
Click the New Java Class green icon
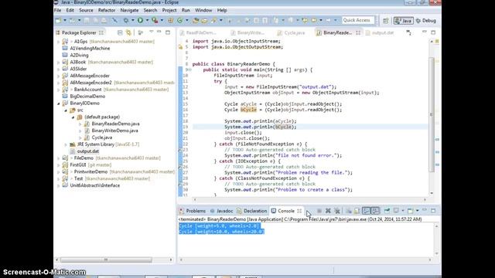coord(180,21)
